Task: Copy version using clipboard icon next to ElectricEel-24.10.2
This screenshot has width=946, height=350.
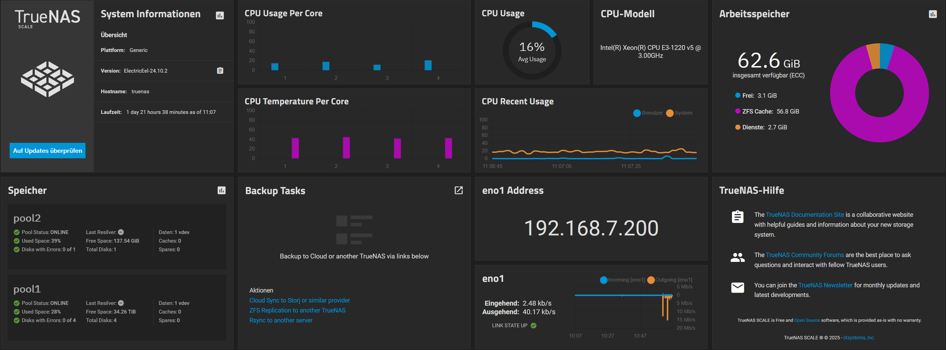Action: pos(220,70)
